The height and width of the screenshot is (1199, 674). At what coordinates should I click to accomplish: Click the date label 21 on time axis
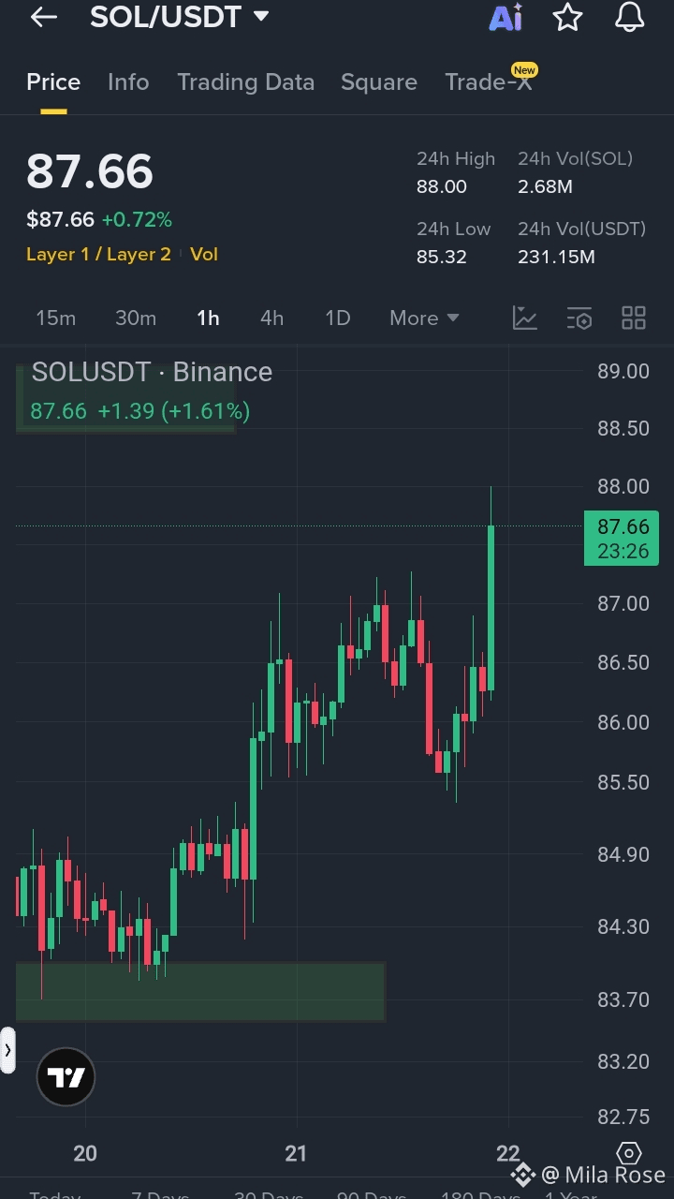[296, 1154]
